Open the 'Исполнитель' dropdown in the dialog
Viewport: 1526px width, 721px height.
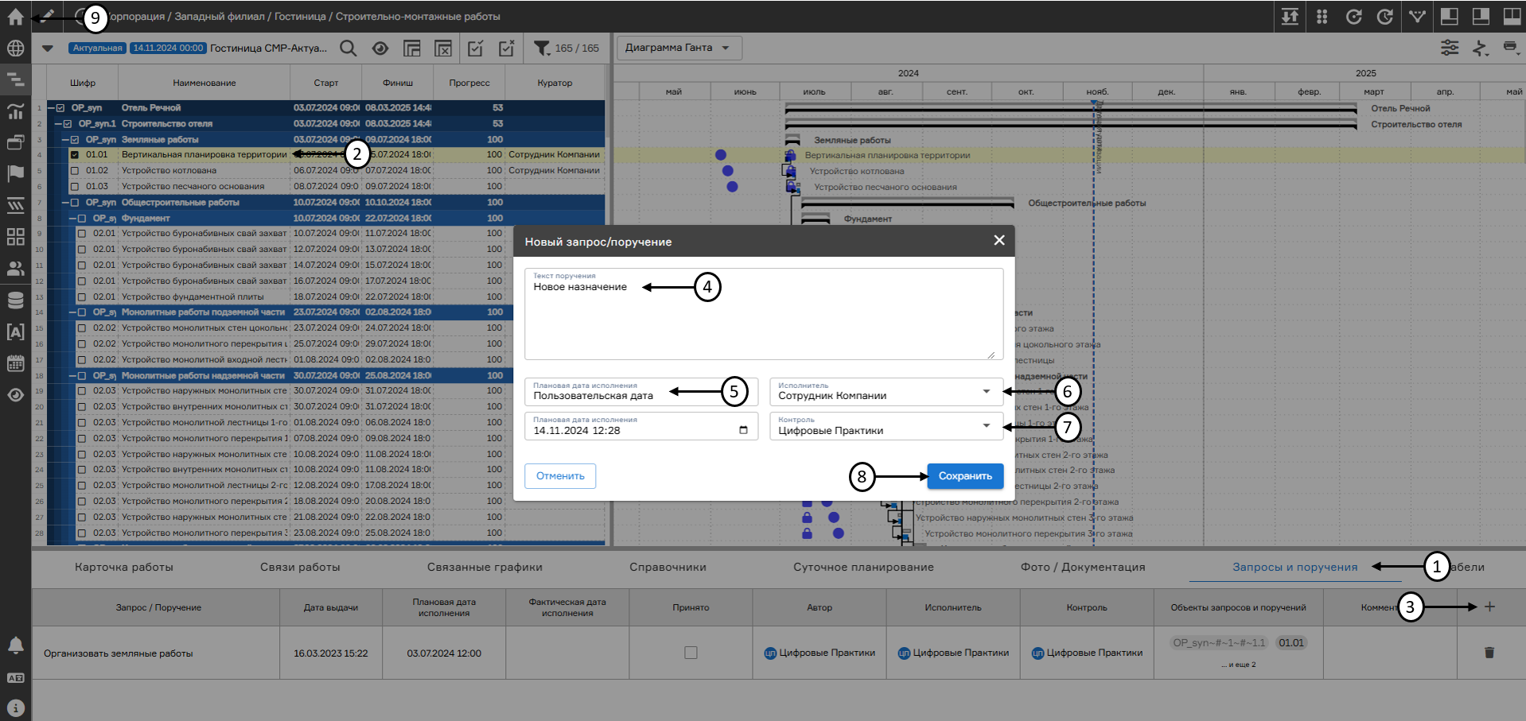[886, 392]
